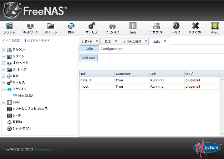Click the iXsystems logo in footer

[207, 148]
